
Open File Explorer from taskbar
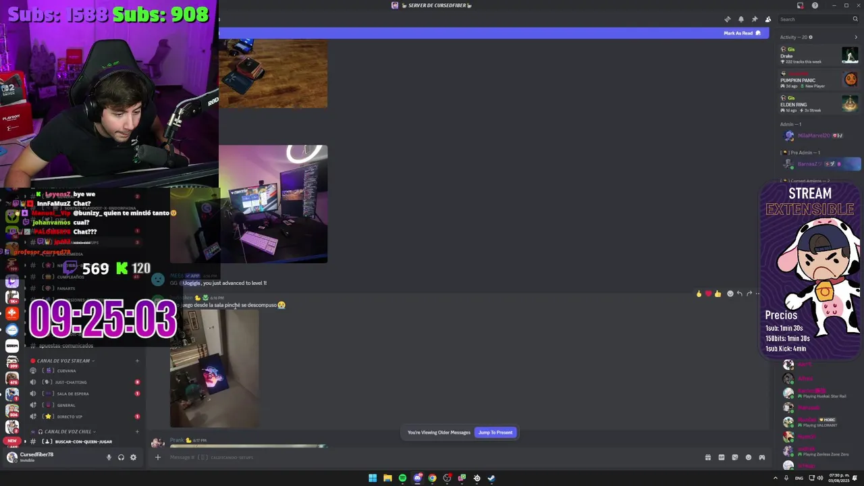click(x=387, y=478)
